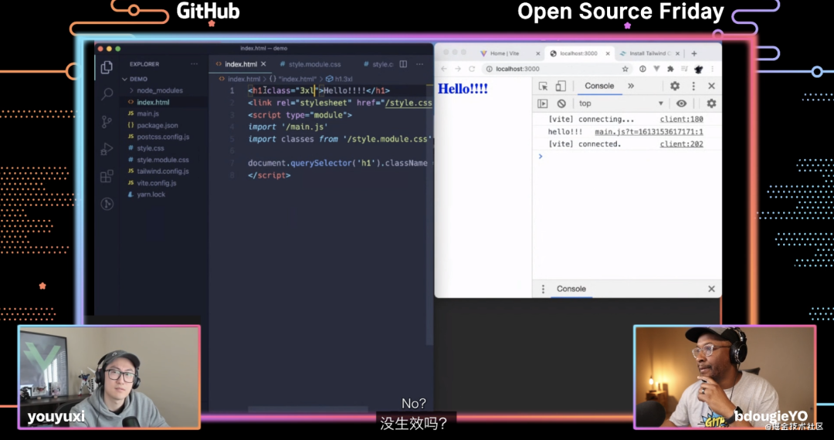Open DevTools settings gear
The width and height of the screenshot is (834, 440).
click(x=675, y=86)
